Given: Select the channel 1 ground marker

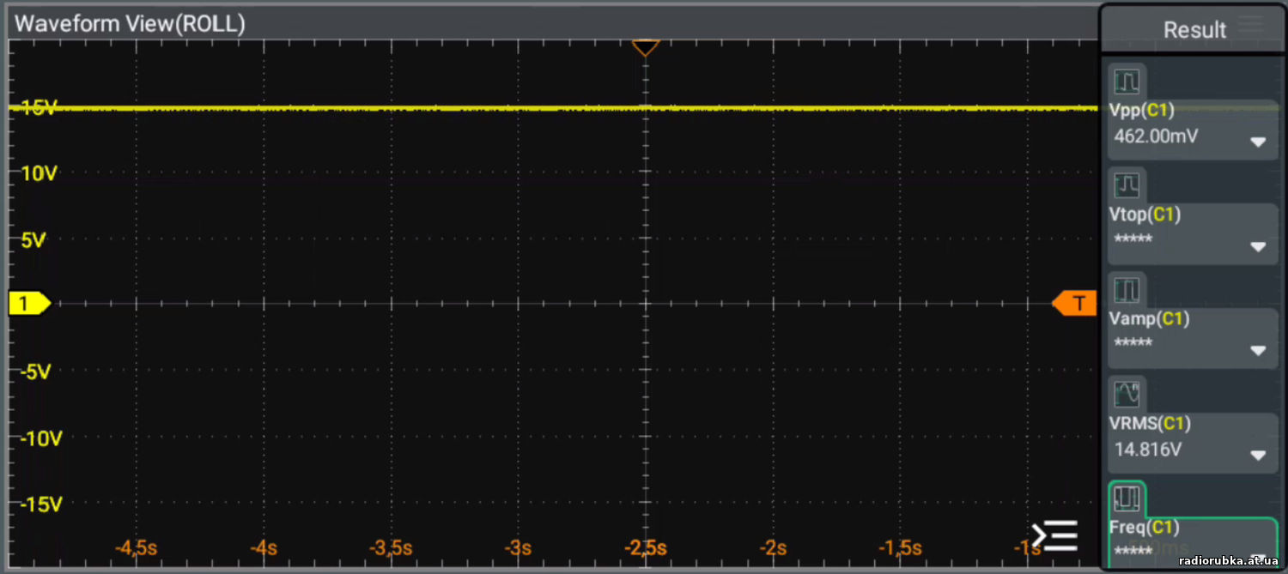Looking at the screenshot, I should tap(29, 303).
